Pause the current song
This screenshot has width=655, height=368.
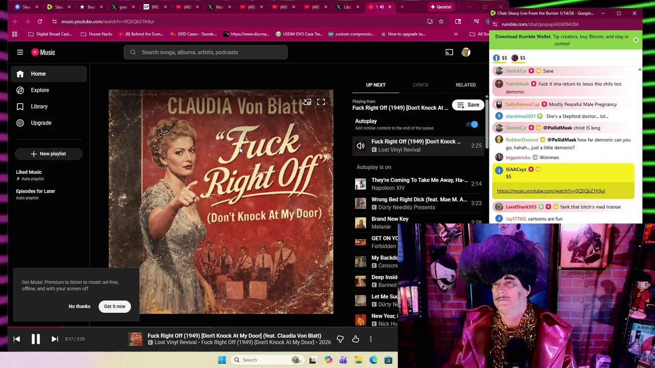(35, 339)
